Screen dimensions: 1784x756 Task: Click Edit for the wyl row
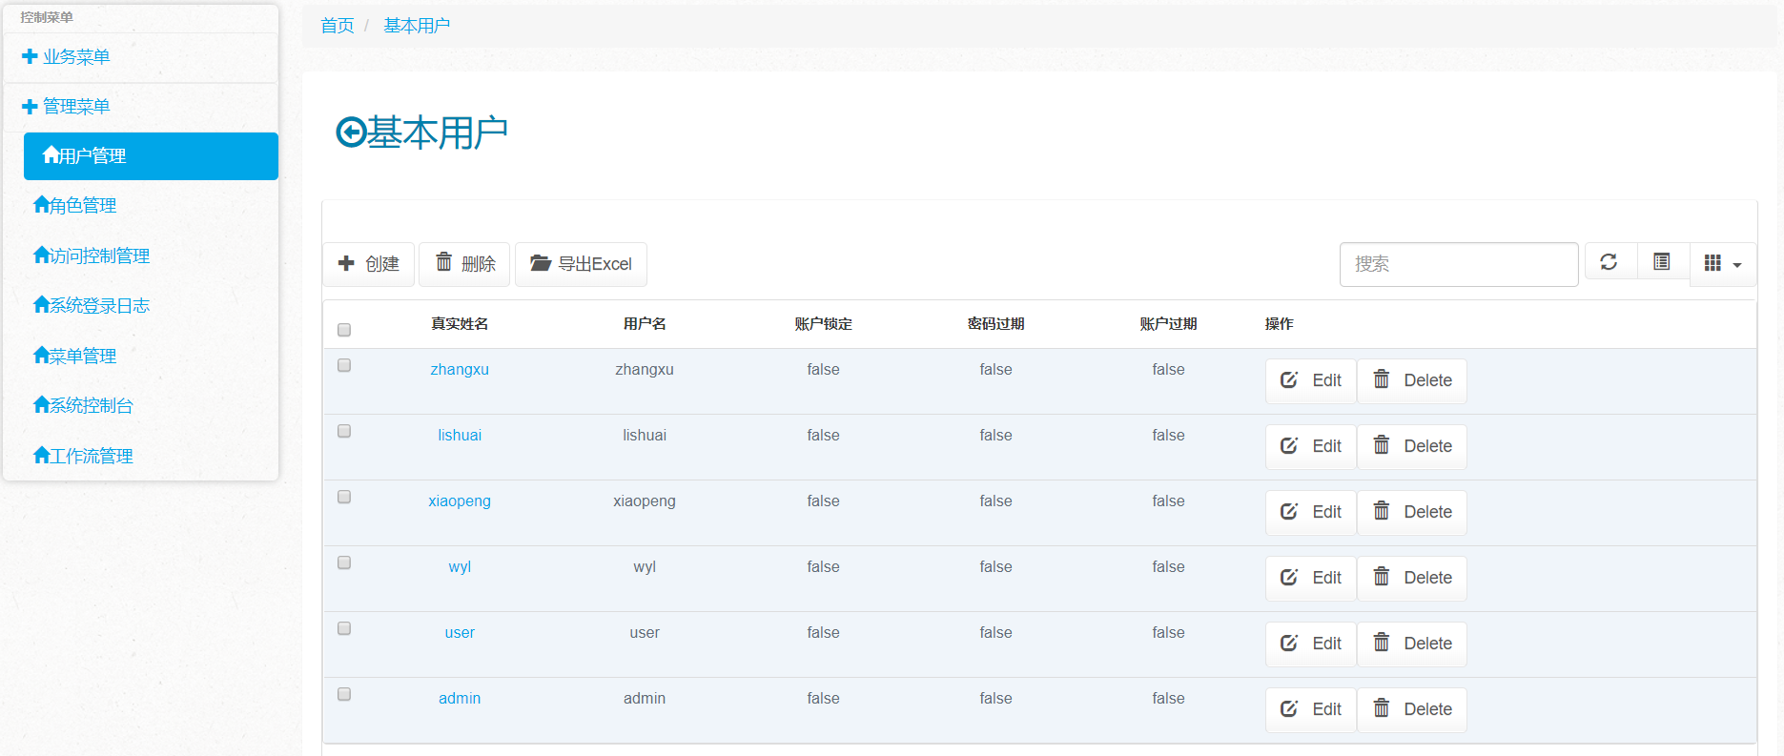(1311, 579)
